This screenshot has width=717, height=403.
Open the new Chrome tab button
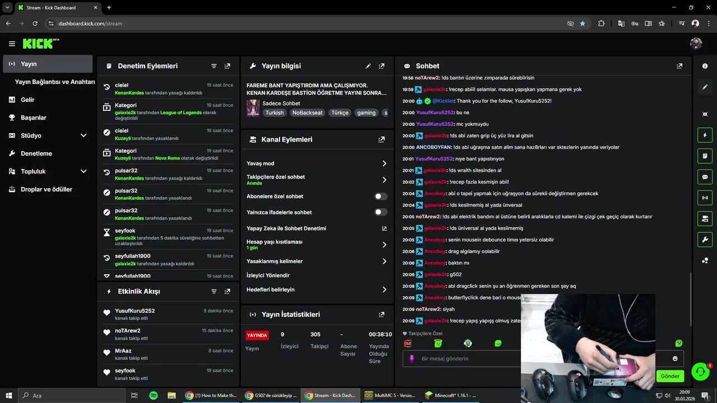(x=109, y=7)
